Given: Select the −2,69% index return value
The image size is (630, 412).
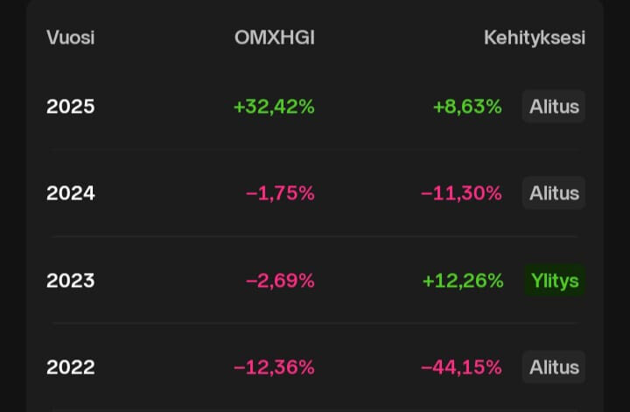Looking at the screenshot, I should point(280,281).
